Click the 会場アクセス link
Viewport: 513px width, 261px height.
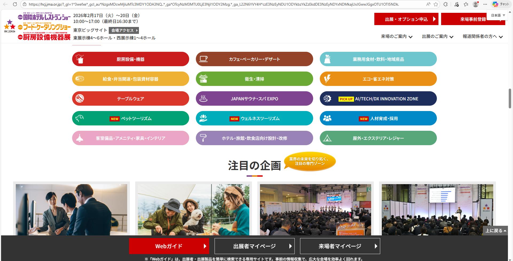coord(124,30)
